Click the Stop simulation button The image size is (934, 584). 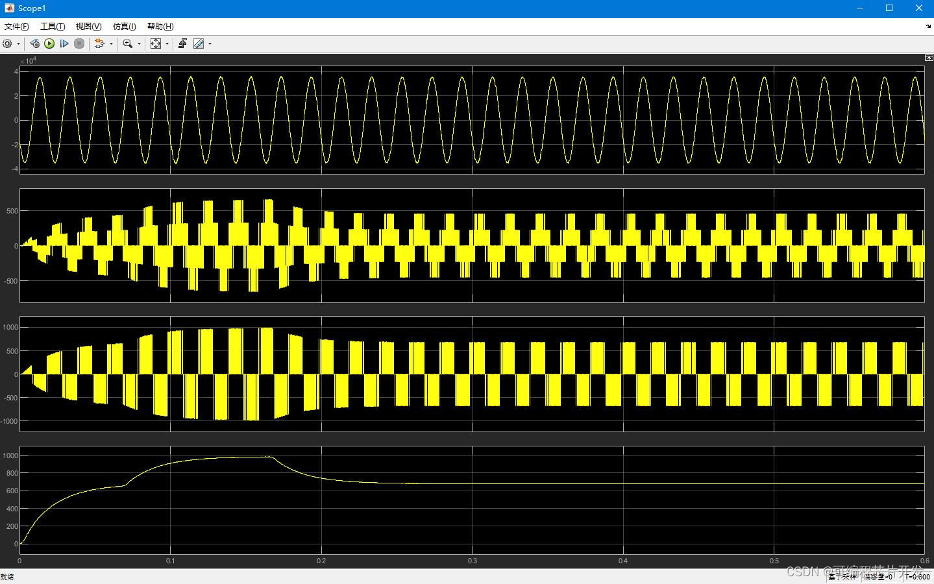[x=79, y=43]
